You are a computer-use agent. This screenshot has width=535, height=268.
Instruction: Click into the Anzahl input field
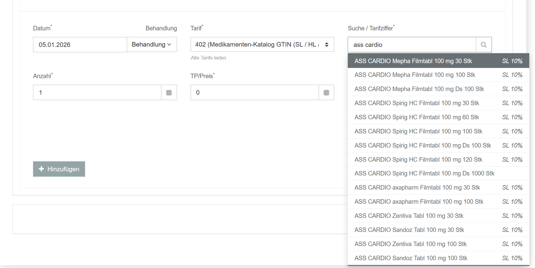(97, 93)
